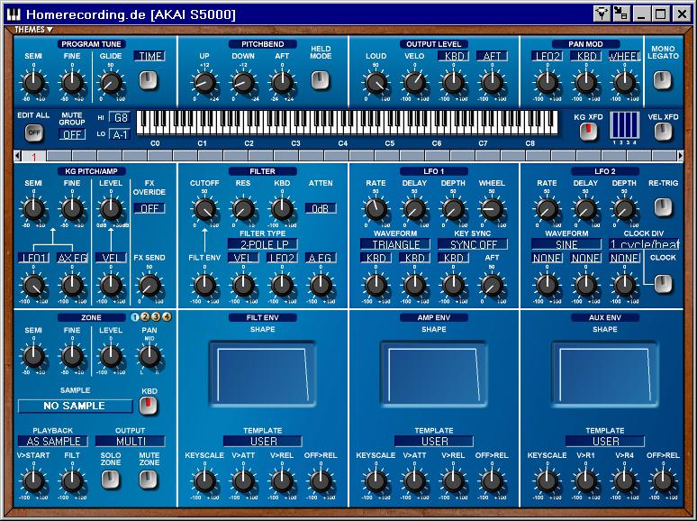The image size is (697, 521).
Task: Toggle the VEL XFD switch
Action: tap(663, 132)
